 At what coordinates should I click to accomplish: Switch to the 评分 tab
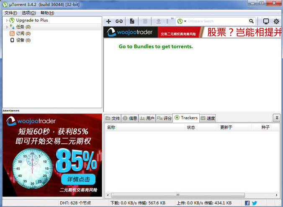pos(164,118)
